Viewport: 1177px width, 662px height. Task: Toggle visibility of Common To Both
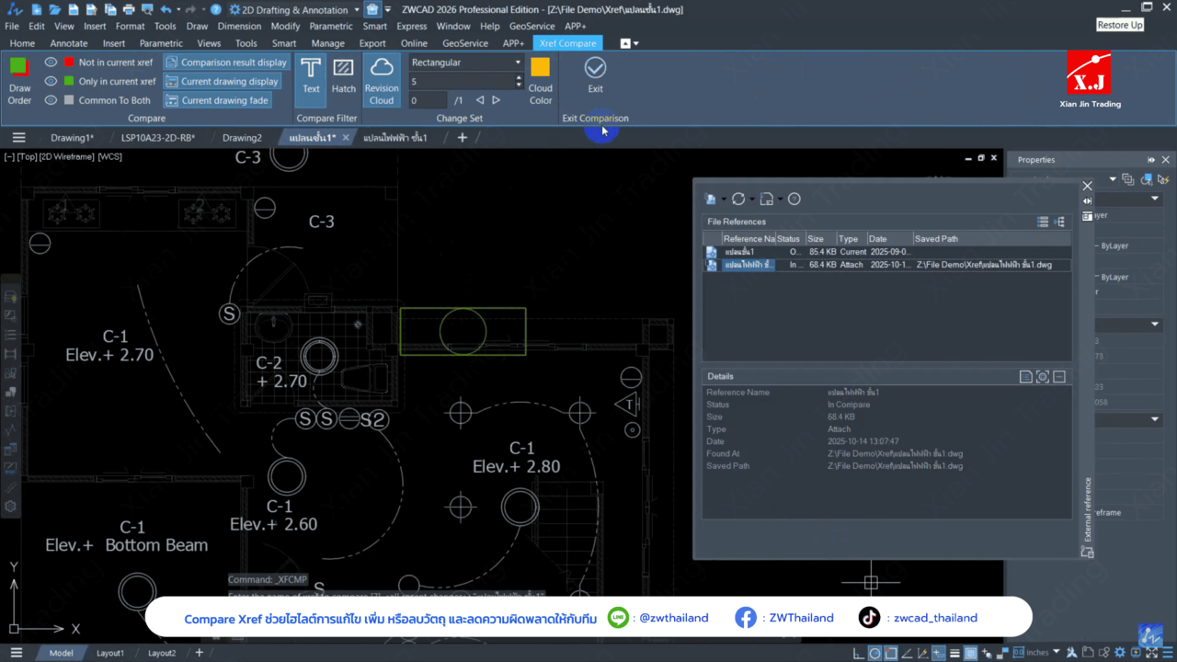[x=51, y=100]
